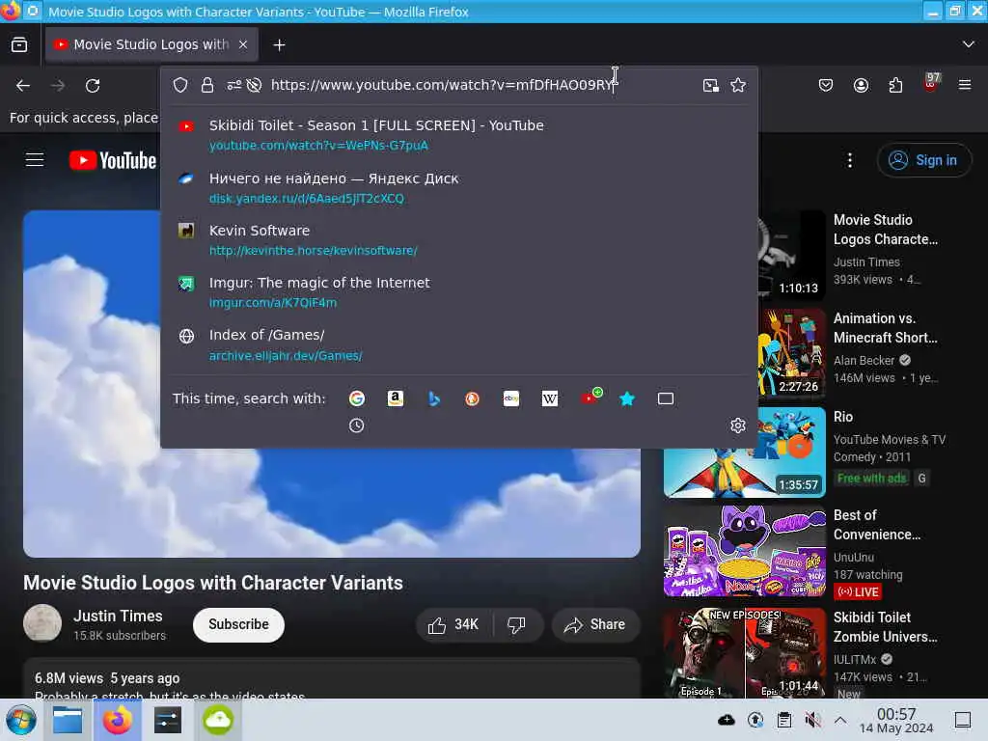Open Imgur: The magic of the Internet suggestion

458,292
